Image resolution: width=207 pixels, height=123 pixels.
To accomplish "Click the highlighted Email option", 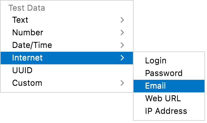I will pyautogui.click(x=169, y=86).
